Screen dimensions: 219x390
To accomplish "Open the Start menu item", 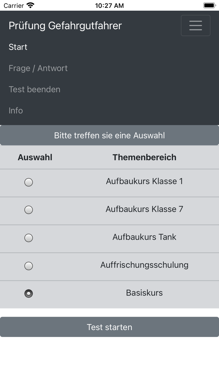I will [x=18, y=47].
